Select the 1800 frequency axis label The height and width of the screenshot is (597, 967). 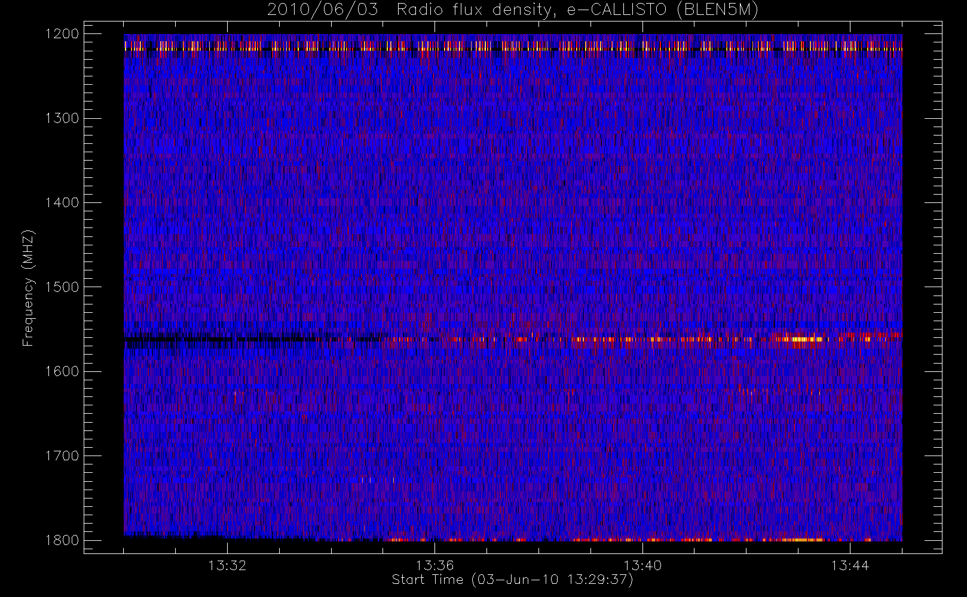(x=62, y=540)
